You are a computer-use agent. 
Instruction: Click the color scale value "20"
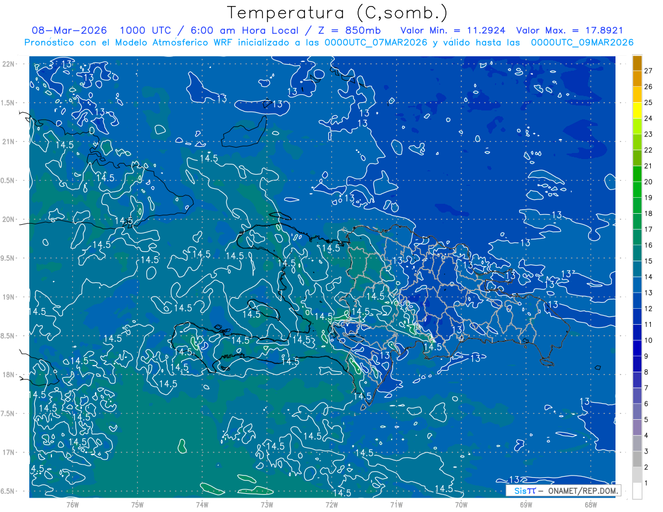[x=648, y=181]
